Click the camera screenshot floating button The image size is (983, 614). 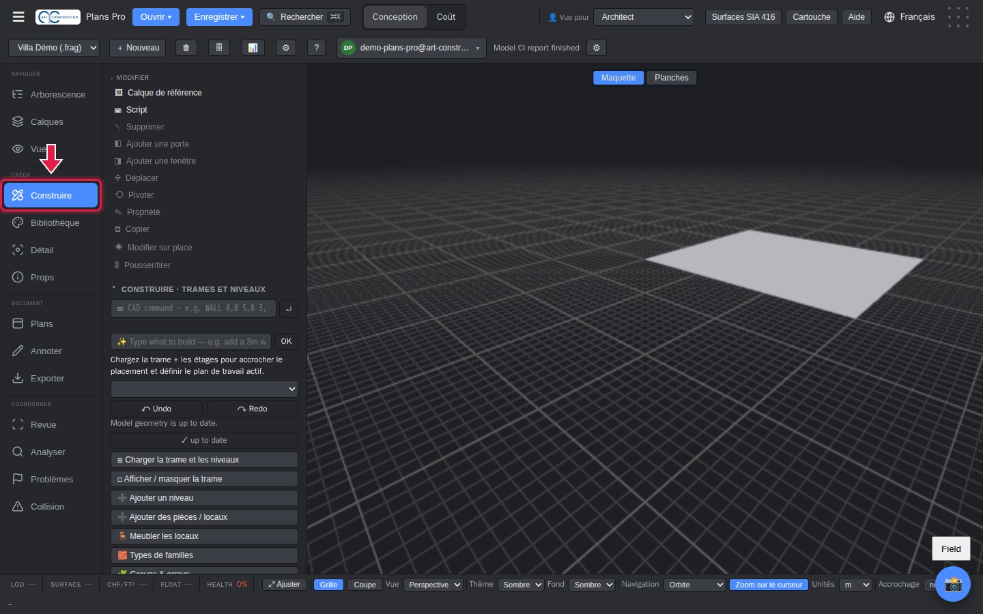(x=953, y=584)
